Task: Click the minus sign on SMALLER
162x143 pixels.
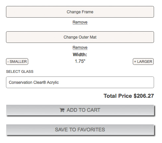Action: (x=8, y=62)
